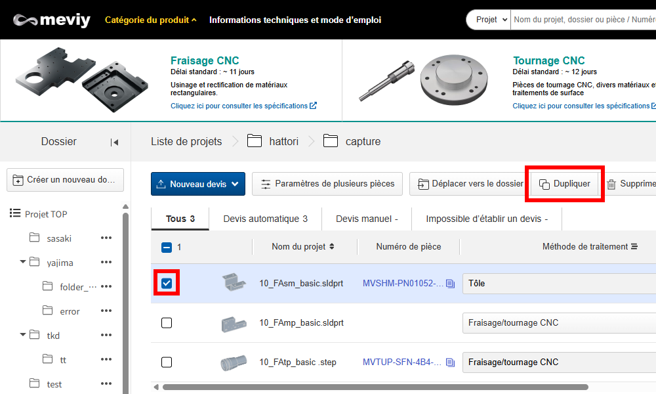
Task: Collapse the yajima folder tree
Action: click(x=24, y=262)
